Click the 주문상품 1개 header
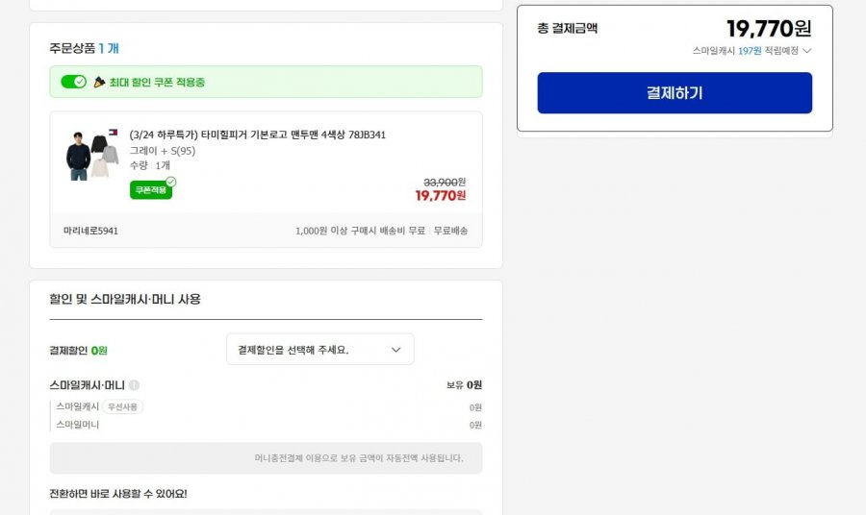The width and height of the screenshot is (866, 515). tap(85, 48)
